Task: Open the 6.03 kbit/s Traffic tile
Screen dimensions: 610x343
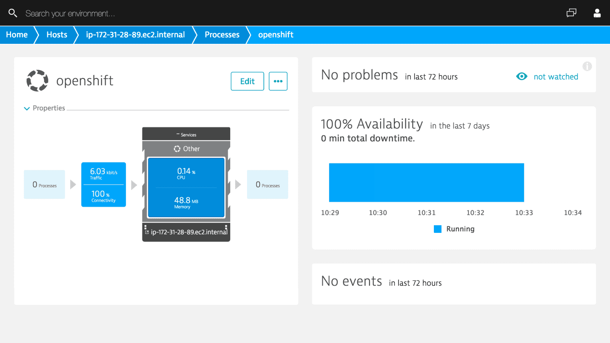Action: tap(104, 173)
